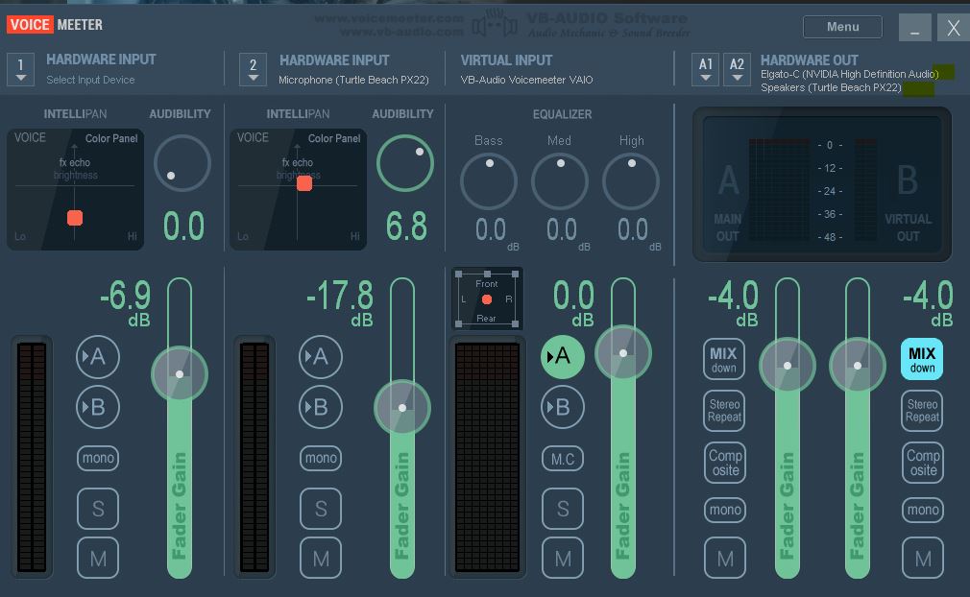Toggle mono on hardware input 2
The height and width of the screenshot is (597, 970).
[321, 458]
